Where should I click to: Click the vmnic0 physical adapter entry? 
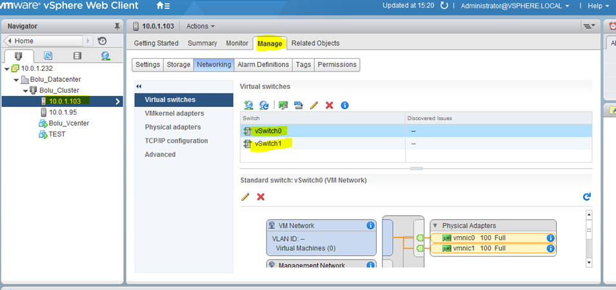click(x=493, y=238)
